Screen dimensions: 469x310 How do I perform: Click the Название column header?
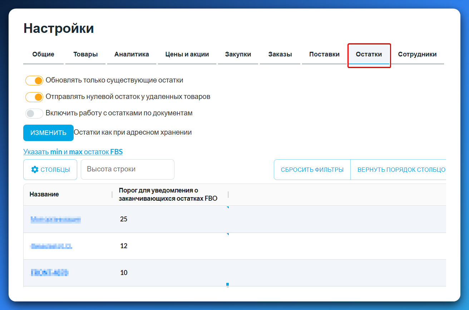[44, 194]
